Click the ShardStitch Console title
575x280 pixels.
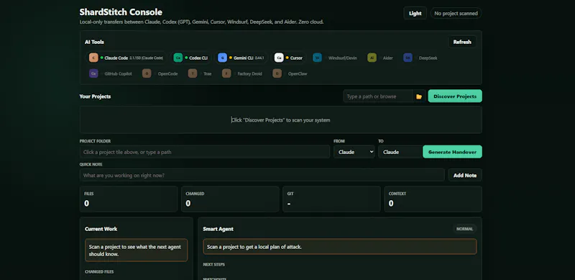[121, 12]
